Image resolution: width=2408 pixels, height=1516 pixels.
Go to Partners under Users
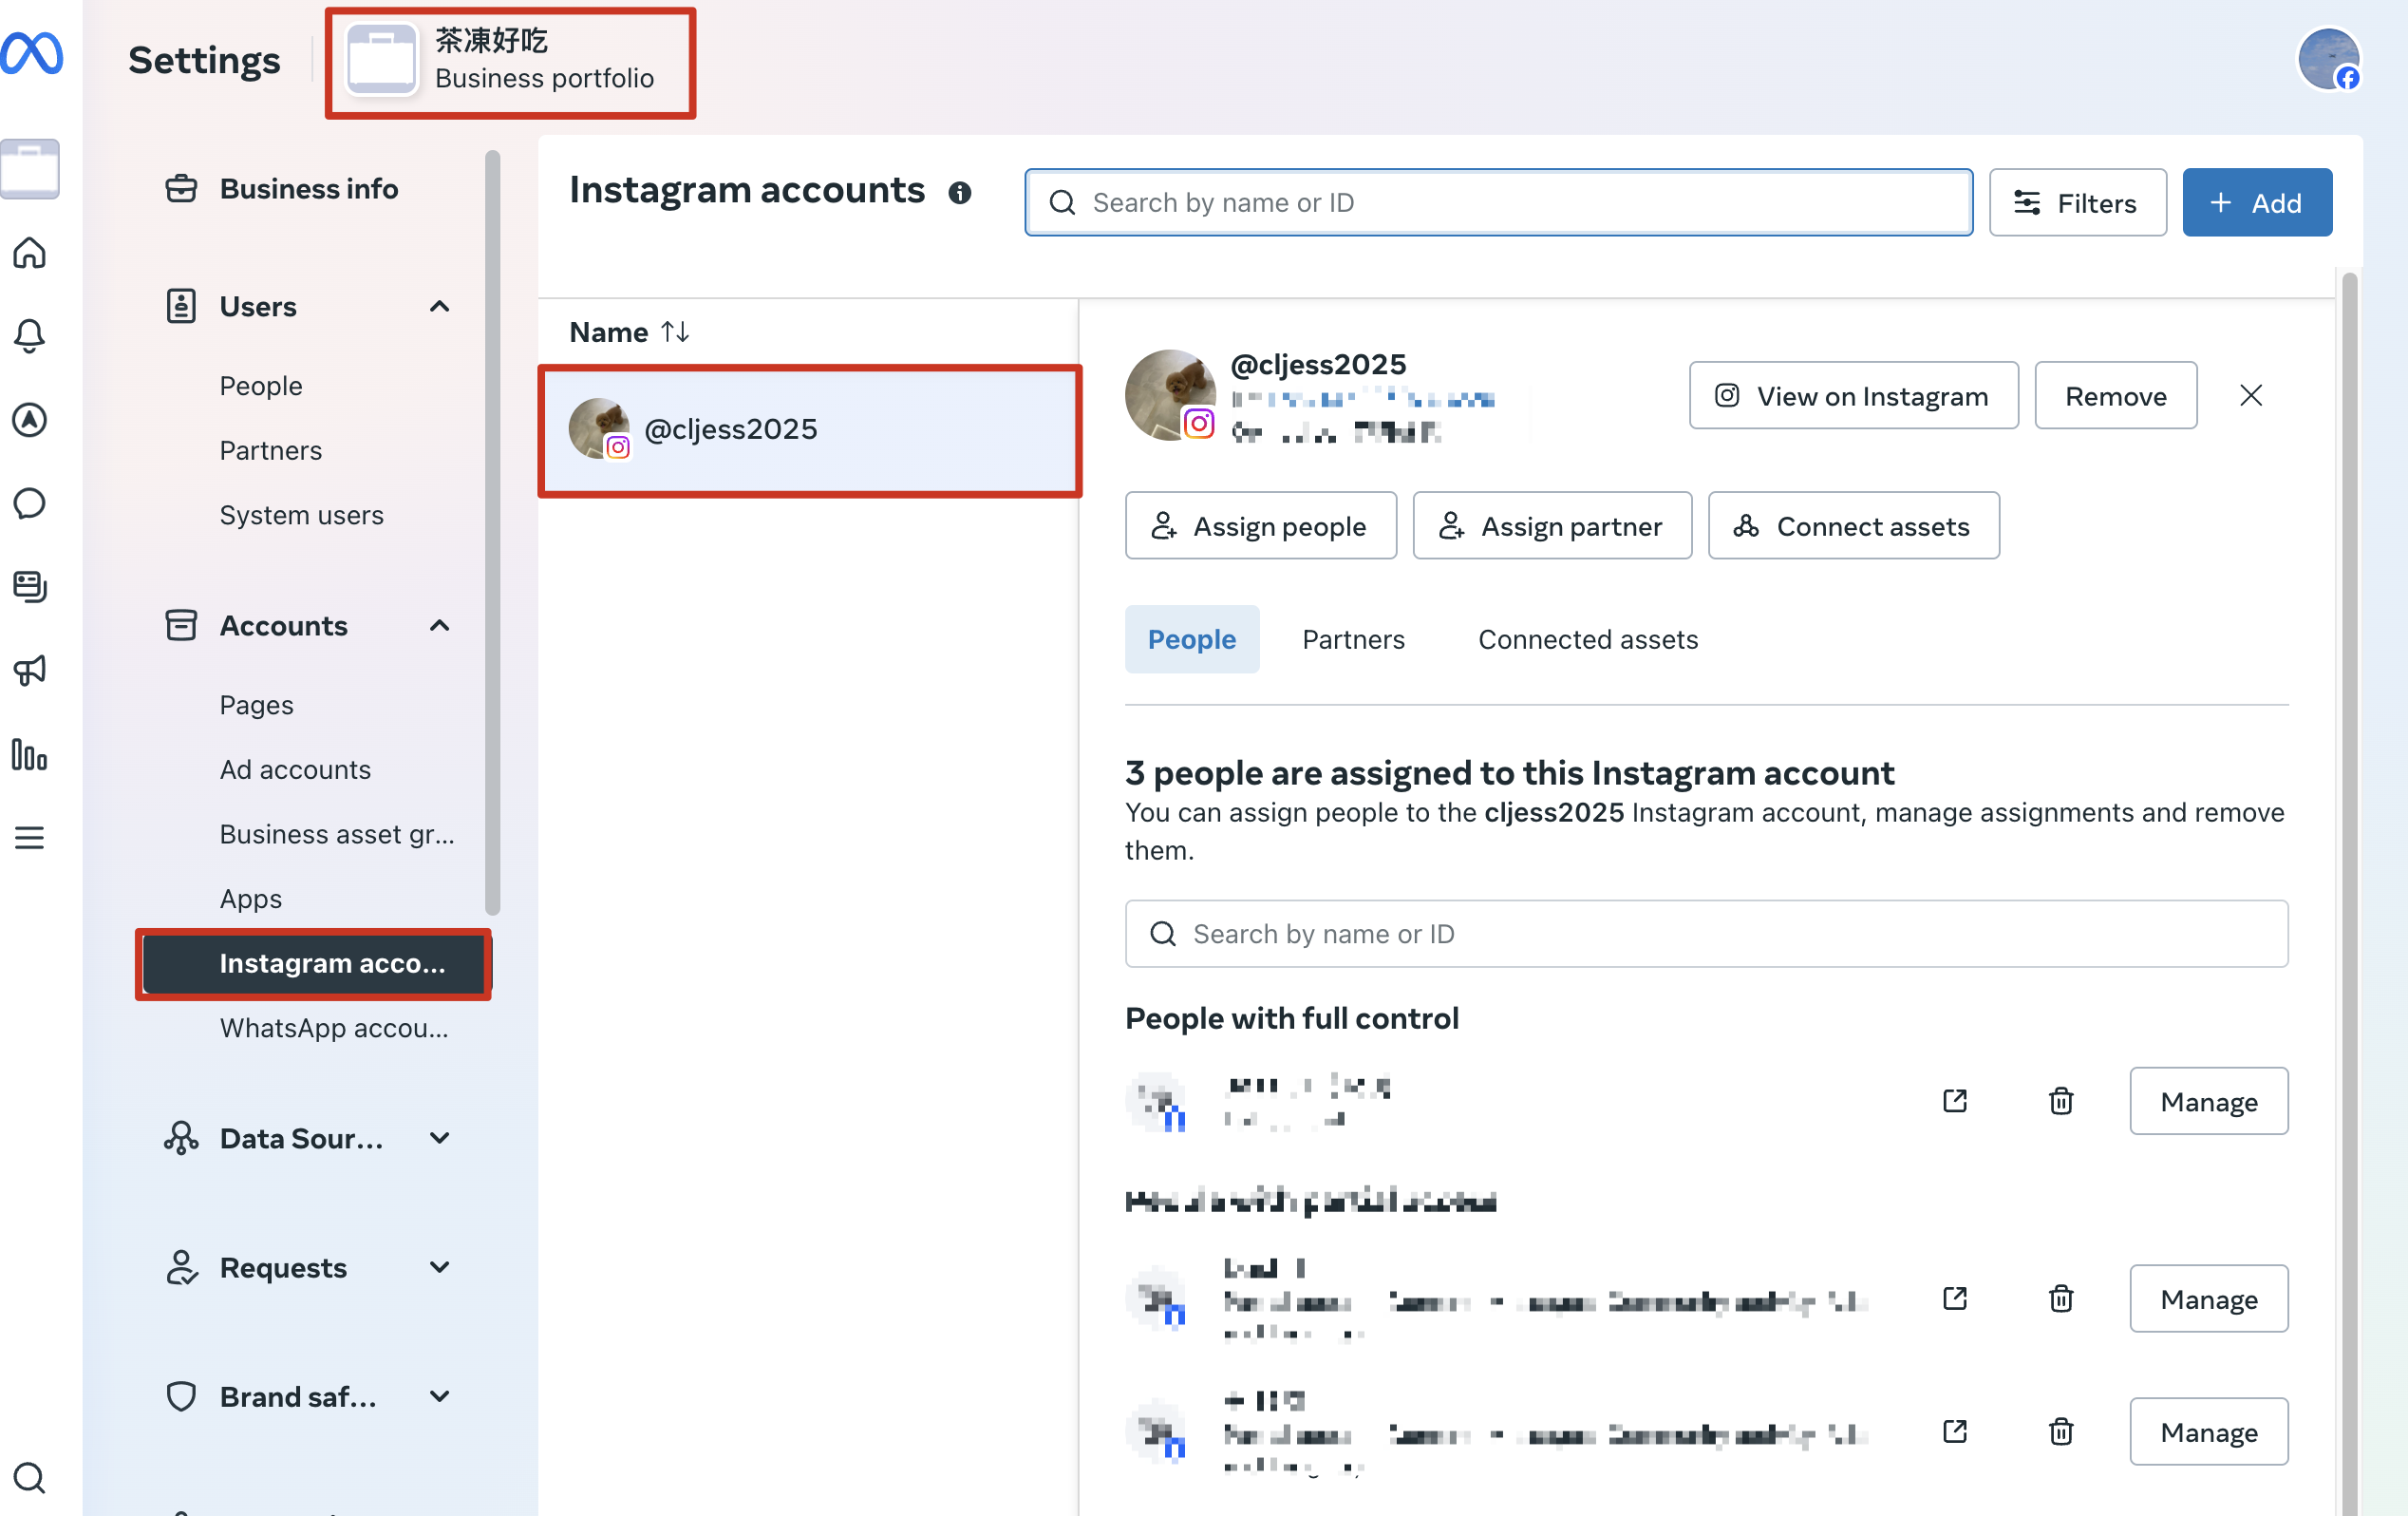pyautogui.click(x=270, y=450)
